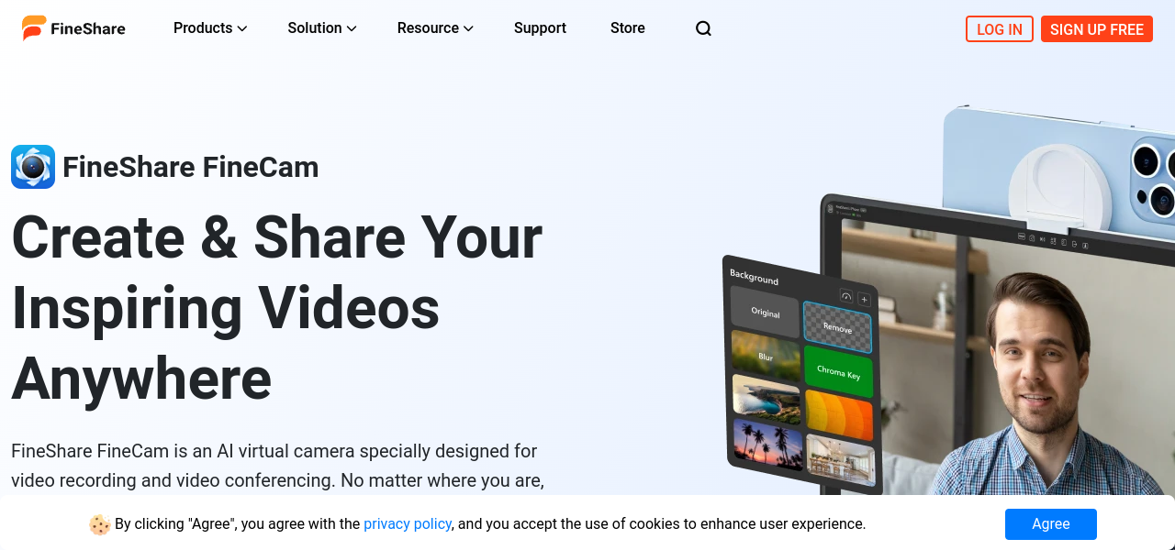Click the LOG IN button
The width and height of the screenshot is (1175, 550).
[999, 29]
